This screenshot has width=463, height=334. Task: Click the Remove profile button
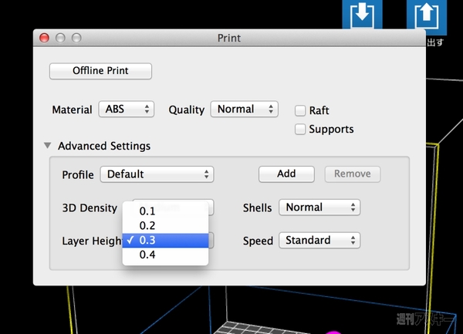coord(352,174)
